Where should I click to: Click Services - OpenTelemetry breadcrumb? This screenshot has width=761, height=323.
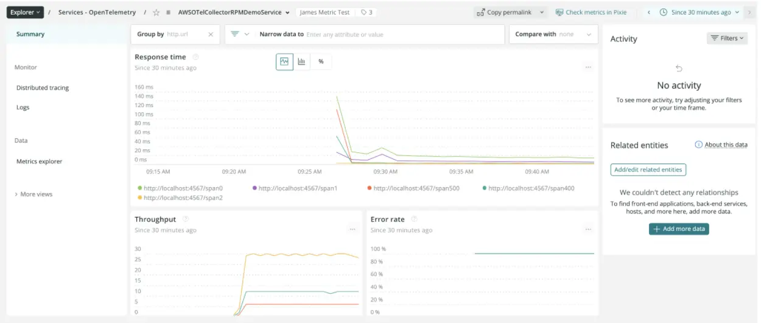pos(97,12)
